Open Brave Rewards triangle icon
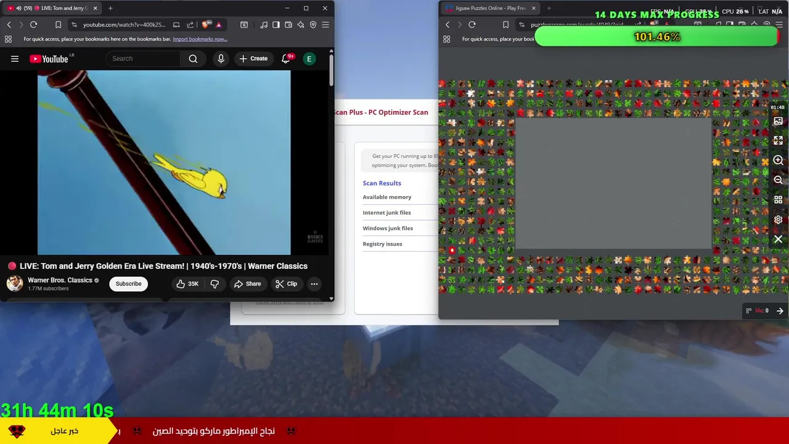Screen dimensions: 789x444 coord(218,25)
